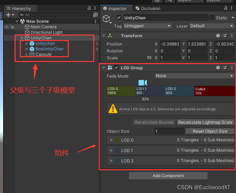The height and width of the screenshot is (193, 236).
Task: Open LOD Group context menu
Action: coord(232,68)
